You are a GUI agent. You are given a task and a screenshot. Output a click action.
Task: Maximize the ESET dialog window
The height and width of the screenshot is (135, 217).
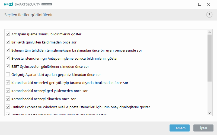pyautogui.click(x=200, y=4)
